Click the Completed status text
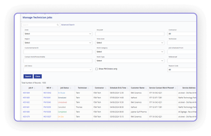The height and width of the screenshot is (136, 211). tap(62, 112)
